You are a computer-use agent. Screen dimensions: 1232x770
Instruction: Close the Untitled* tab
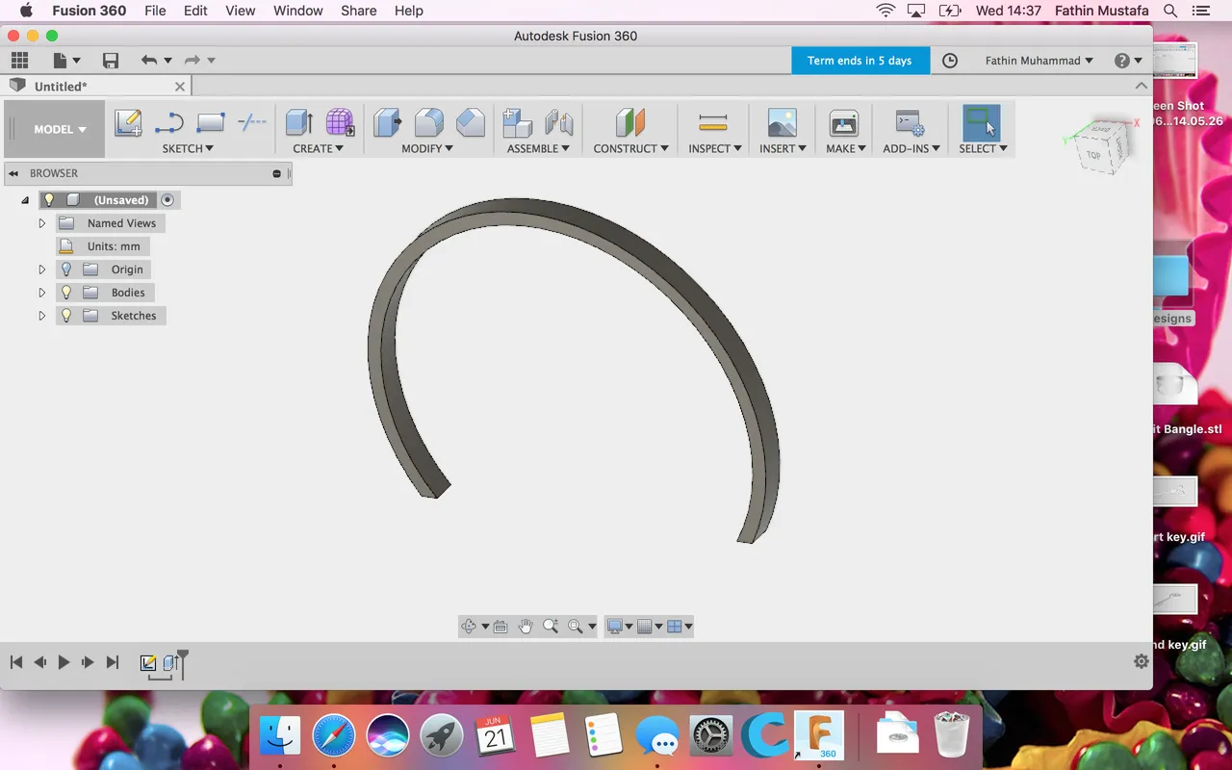[179, 87]
